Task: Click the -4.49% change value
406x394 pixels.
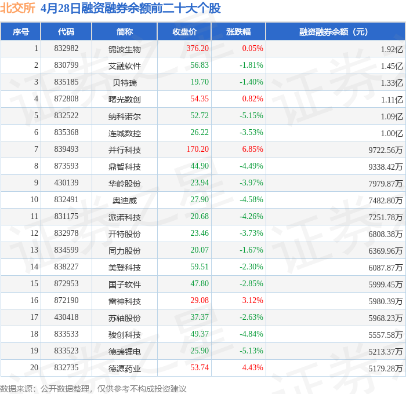Action: pyautogui.click(x=251, y=166)
